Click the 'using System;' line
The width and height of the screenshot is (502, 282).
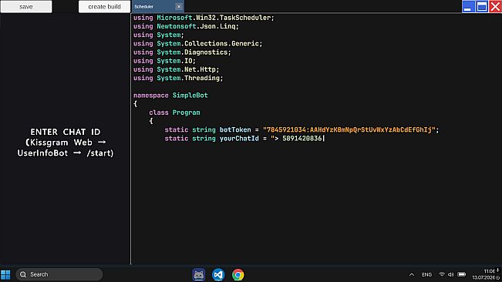click(159, 35)
